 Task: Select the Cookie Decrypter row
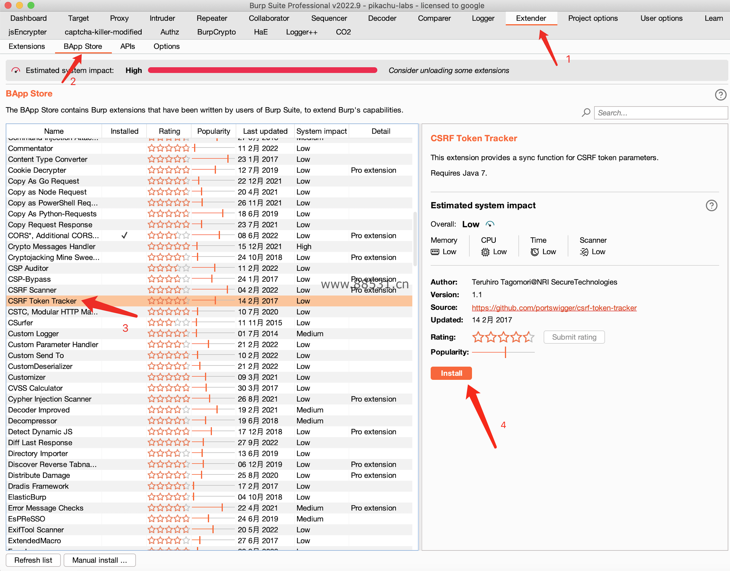tap(209, 170)
